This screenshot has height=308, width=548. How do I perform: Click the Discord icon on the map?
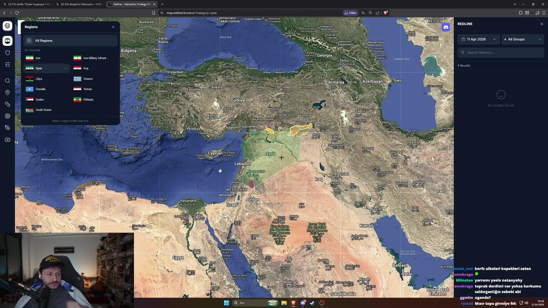point(446,27)
